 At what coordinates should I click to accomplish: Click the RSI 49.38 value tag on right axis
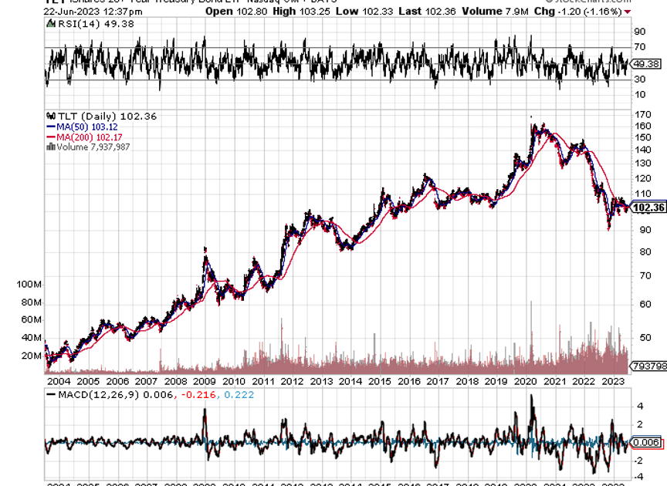click(648, 64)
